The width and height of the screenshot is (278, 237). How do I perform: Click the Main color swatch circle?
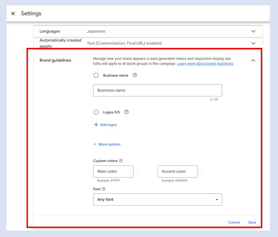click(x=138, y=172)
